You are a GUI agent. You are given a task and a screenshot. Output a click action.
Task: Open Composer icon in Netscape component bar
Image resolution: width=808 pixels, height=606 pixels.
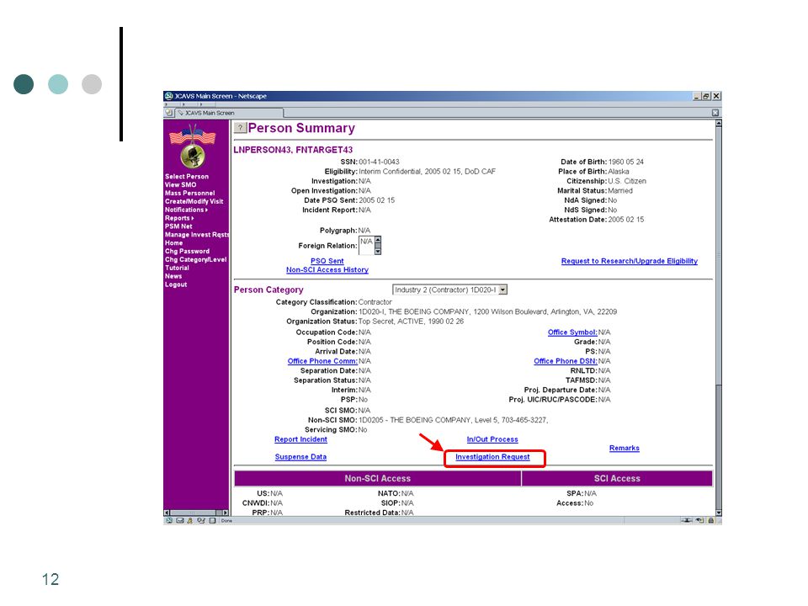[201, 520]
